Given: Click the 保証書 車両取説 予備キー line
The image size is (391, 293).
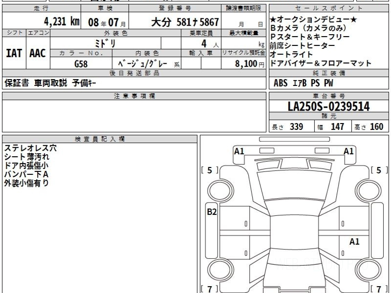Looking at the screenshot, I should click(50, 83).
